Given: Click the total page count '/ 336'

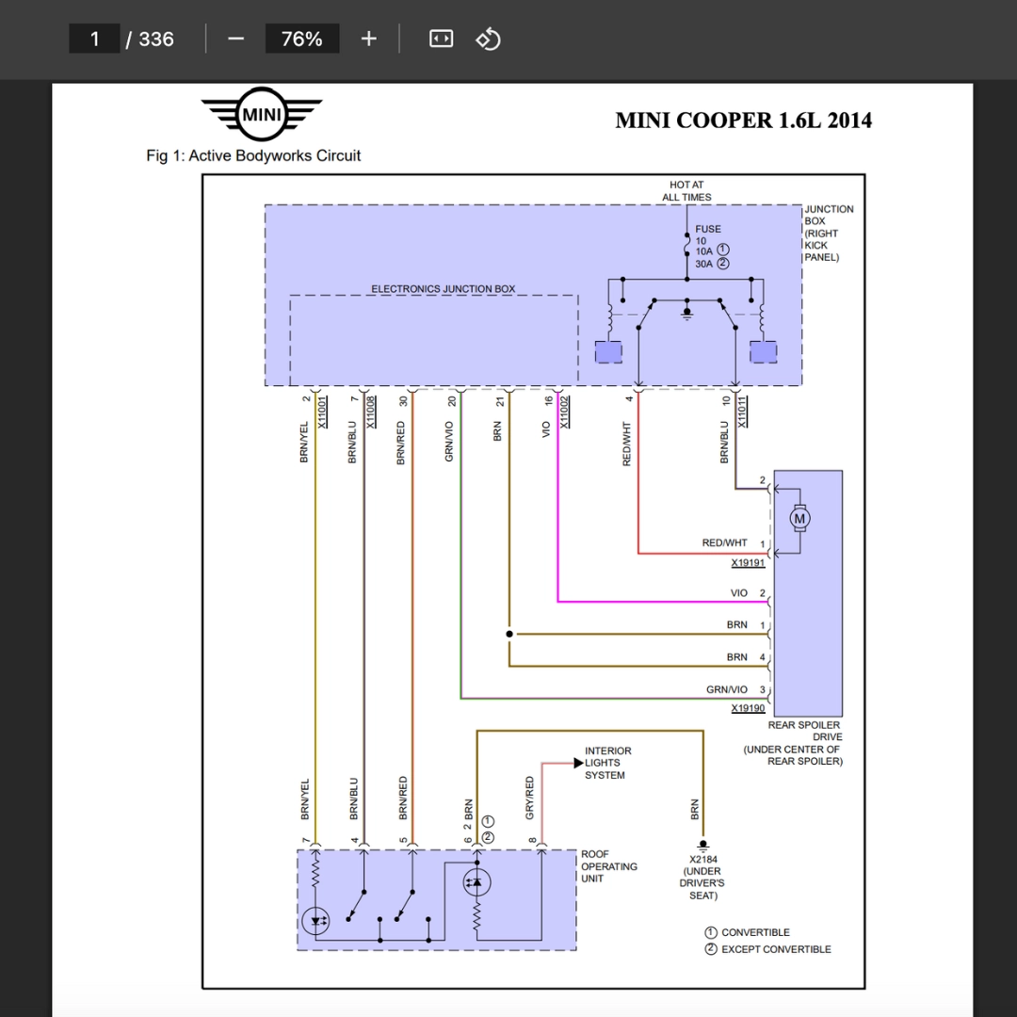Looking at the screenshot, I should click(x=150, y=39).
